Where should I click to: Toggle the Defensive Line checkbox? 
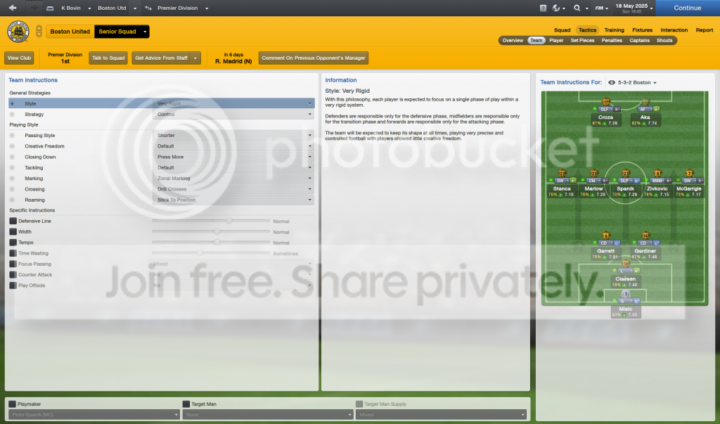point(13,221)
